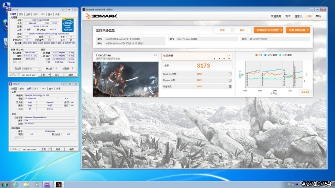Expand the Physics 分数 row
This screenshot has height=188, width=335.
(230, 80)
